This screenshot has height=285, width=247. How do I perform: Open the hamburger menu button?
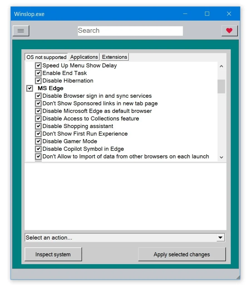click(21, 31)
